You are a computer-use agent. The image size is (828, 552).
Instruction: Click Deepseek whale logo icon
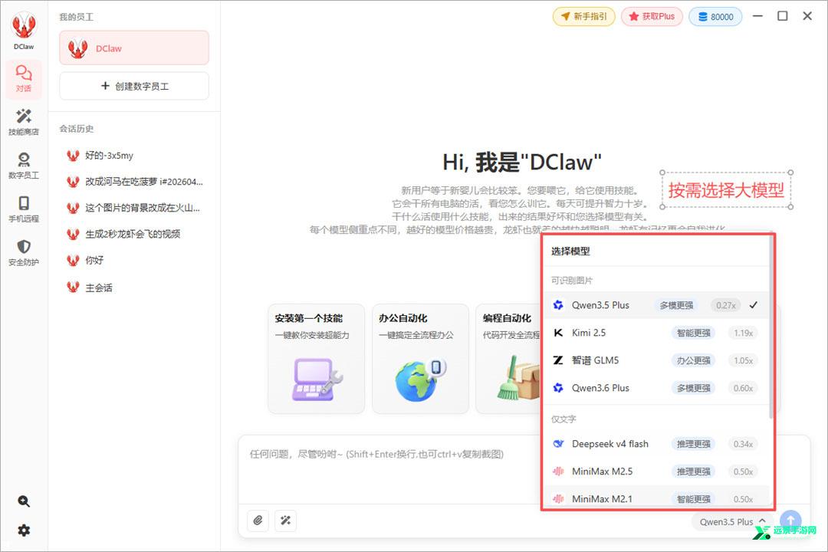point(558,444)
